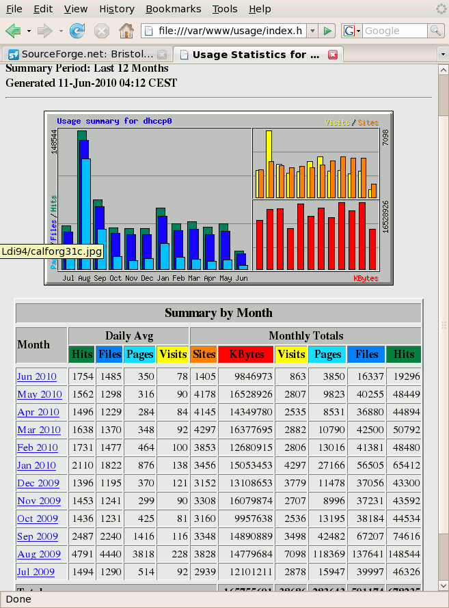Click the yellow Monthly Totals Visits header
The height and width of the screenshot is (608, 449).
pyautogui.click(x=291, y=355)
